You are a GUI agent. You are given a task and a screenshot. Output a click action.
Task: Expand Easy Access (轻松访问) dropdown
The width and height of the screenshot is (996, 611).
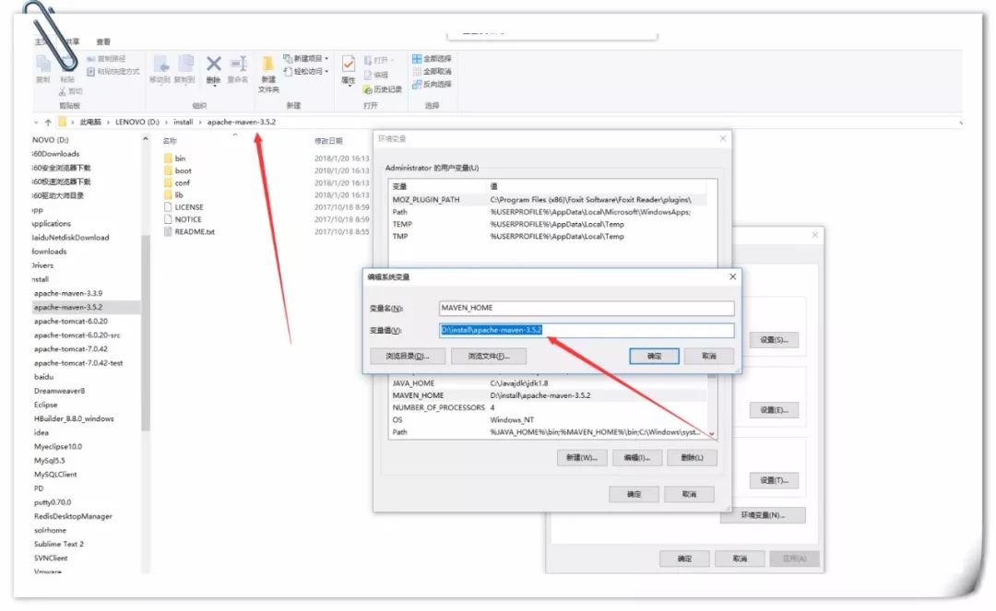point(305,72)
